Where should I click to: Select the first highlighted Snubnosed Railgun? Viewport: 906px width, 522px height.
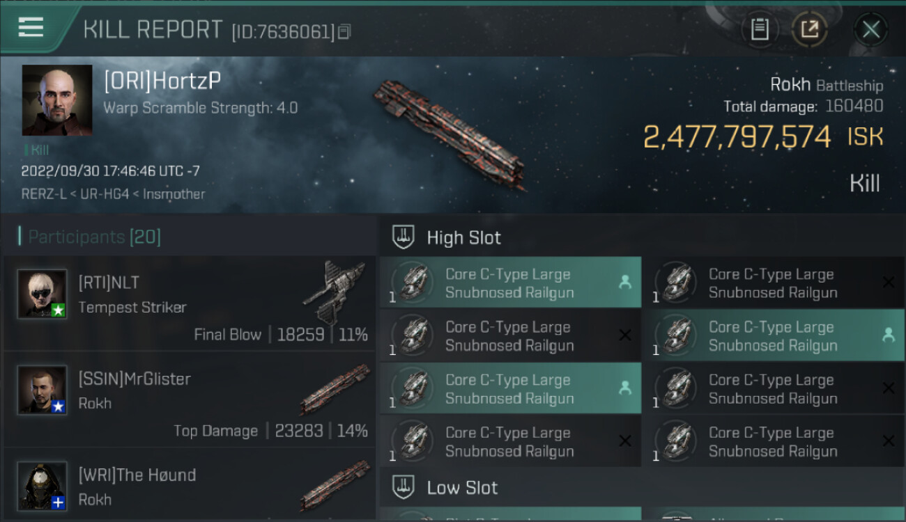[x=509, y=283]
